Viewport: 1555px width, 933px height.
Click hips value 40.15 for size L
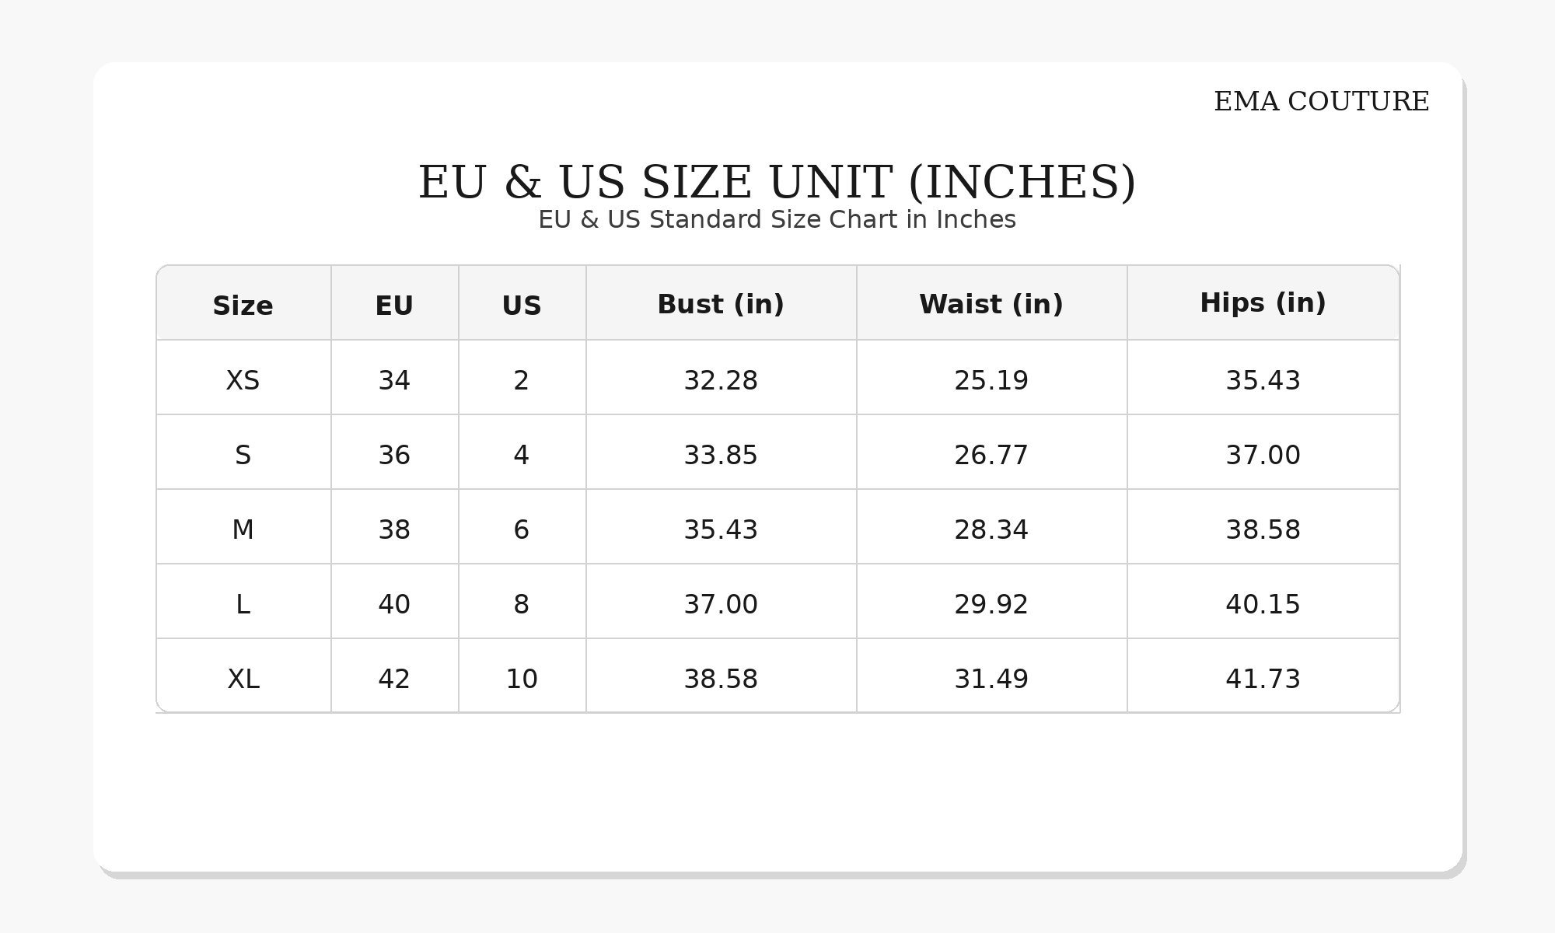(1263, 604)
